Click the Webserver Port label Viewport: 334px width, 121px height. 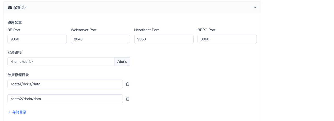point(84,30)
